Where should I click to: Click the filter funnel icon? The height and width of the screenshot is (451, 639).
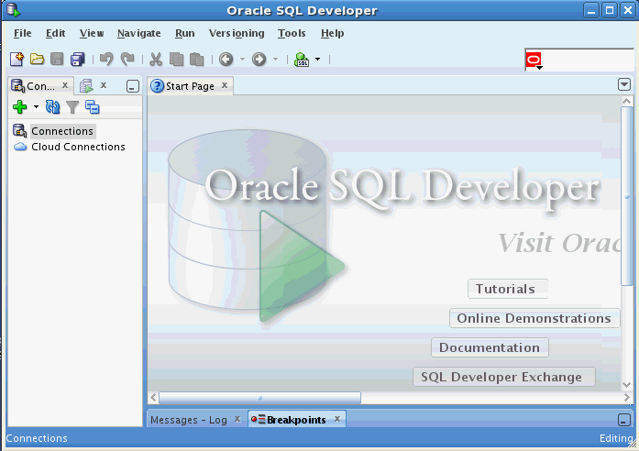pyautogui.click(x=72, y=107)
